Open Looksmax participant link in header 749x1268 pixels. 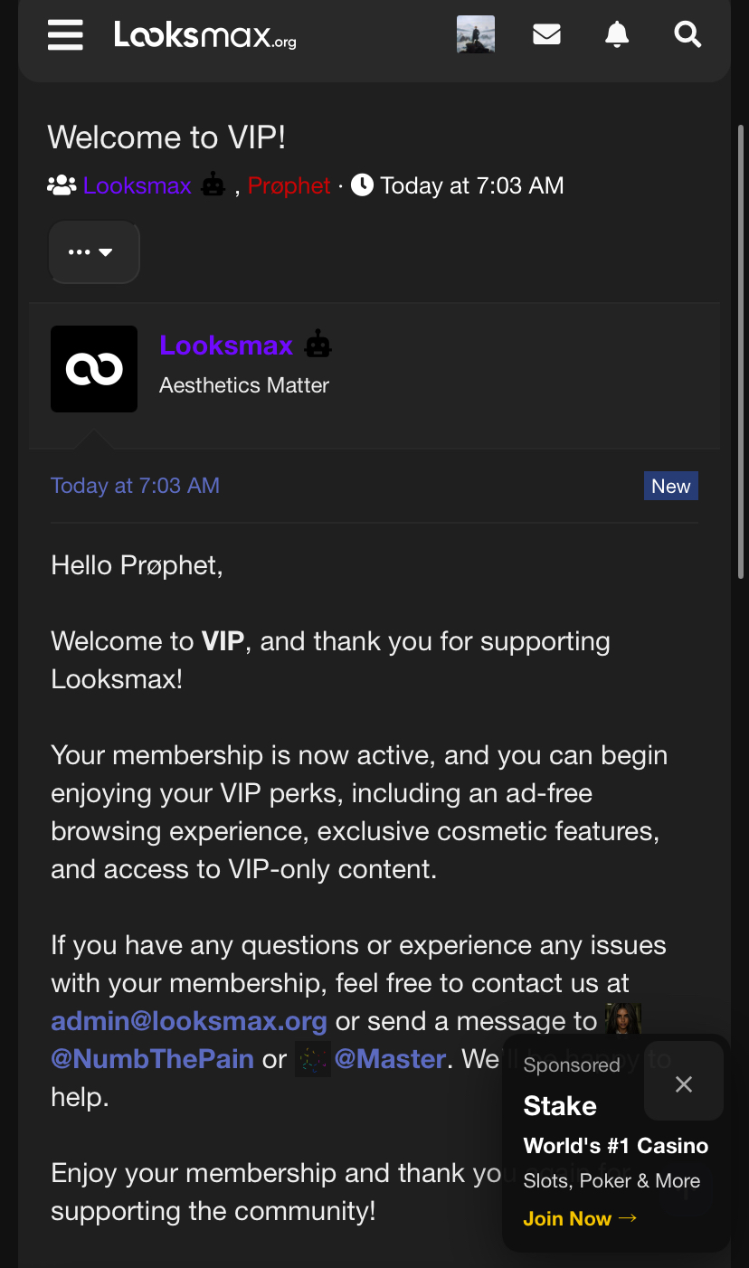(x=137, y=185)
